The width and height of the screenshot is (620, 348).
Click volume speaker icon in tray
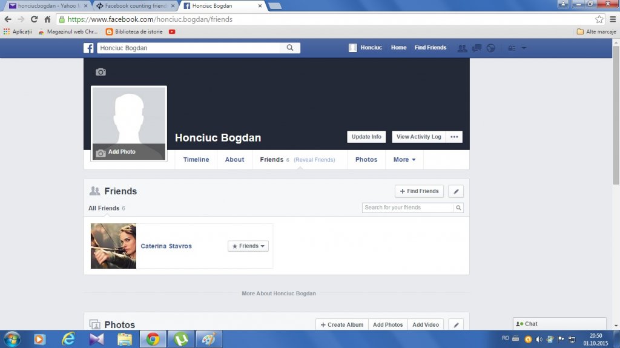pos(538,340)
